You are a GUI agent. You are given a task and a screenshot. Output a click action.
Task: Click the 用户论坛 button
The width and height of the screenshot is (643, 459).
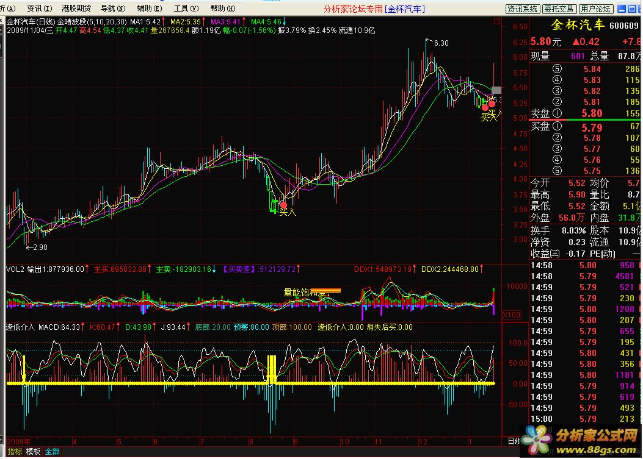596,9
